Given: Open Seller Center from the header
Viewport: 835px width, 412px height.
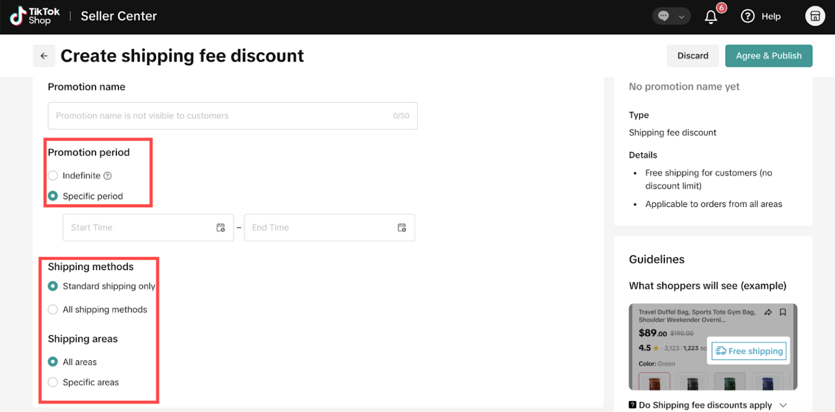Looking at the screenshot, I should pos(119,16).
